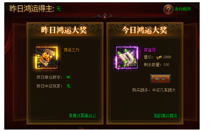212x130 pixels.
Task: Click the lock icon on 探宝符 item
Action: point(119,66)
